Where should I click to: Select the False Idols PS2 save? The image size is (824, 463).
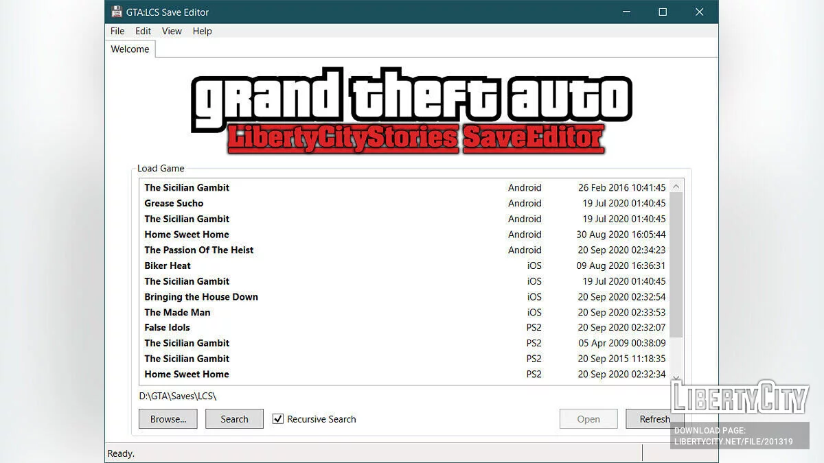pos(343,327)
